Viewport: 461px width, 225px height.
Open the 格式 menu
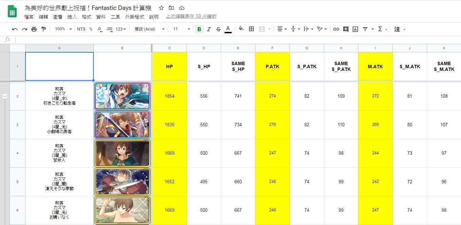pos(87,17)
